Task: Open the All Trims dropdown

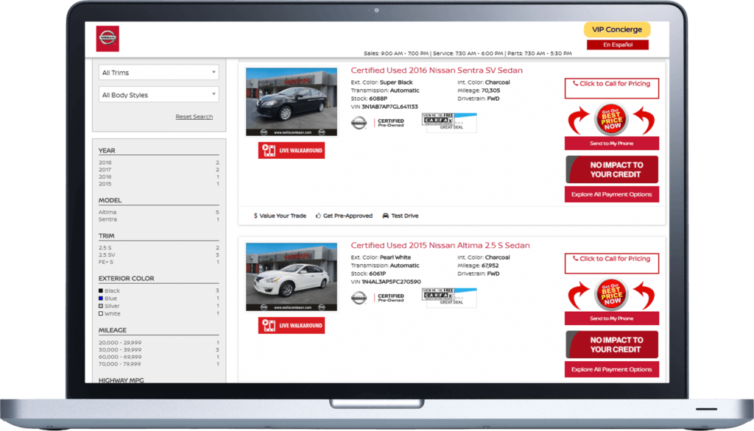Action: coord(159,73)
